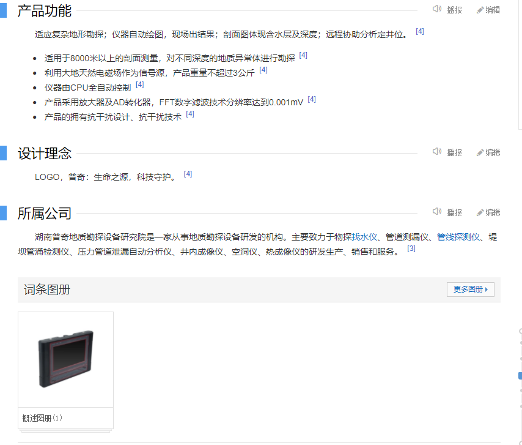Play audio broadcast for 所属公司 section
This screenshot has height=445, width=522.
(447, 212)
